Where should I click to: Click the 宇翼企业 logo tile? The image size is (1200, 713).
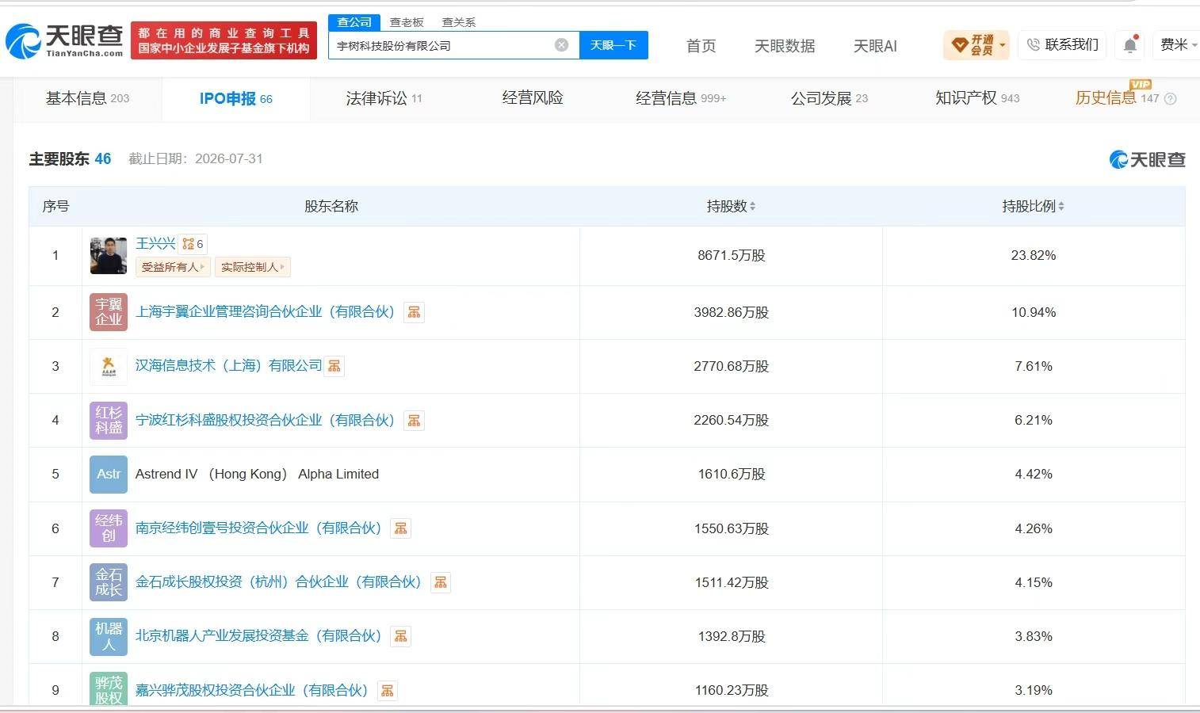[x=109, y=312]
